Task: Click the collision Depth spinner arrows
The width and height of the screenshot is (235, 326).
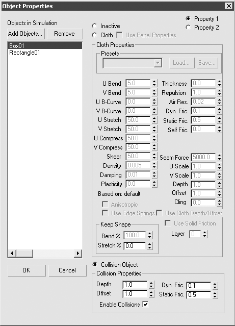Action: coord(151,285)
